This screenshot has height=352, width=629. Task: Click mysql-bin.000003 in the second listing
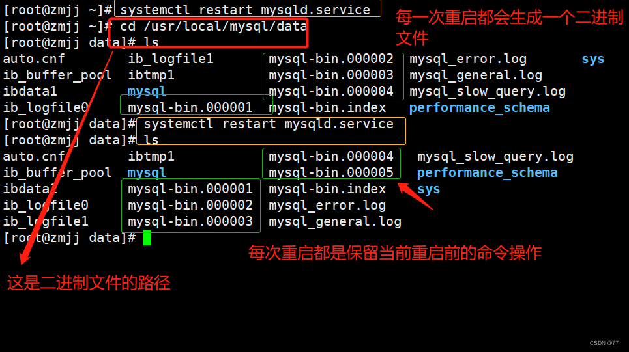point(190,221)
